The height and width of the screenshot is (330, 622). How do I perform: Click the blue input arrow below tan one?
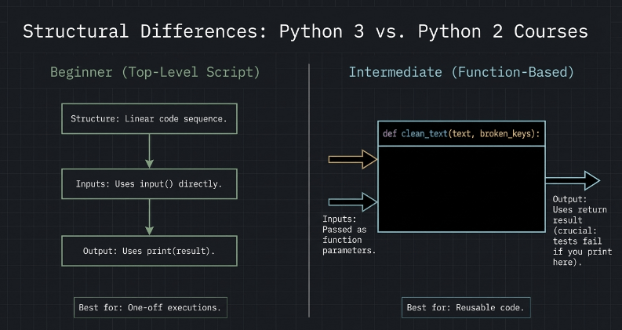click(x=352, y=202)
